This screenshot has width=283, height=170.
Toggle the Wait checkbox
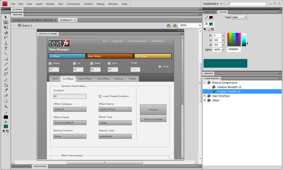tap(92, 63)
